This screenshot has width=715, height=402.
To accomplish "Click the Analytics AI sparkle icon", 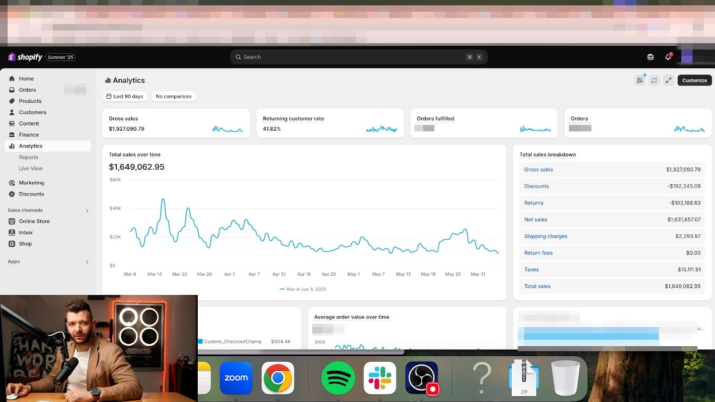I will point(640,80).
